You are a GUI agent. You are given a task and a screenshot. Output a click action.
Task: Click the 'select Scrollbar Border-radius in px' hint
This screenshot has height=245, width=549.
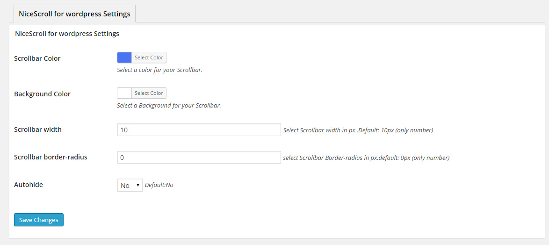pyautogui.click(x=366, y=158)
